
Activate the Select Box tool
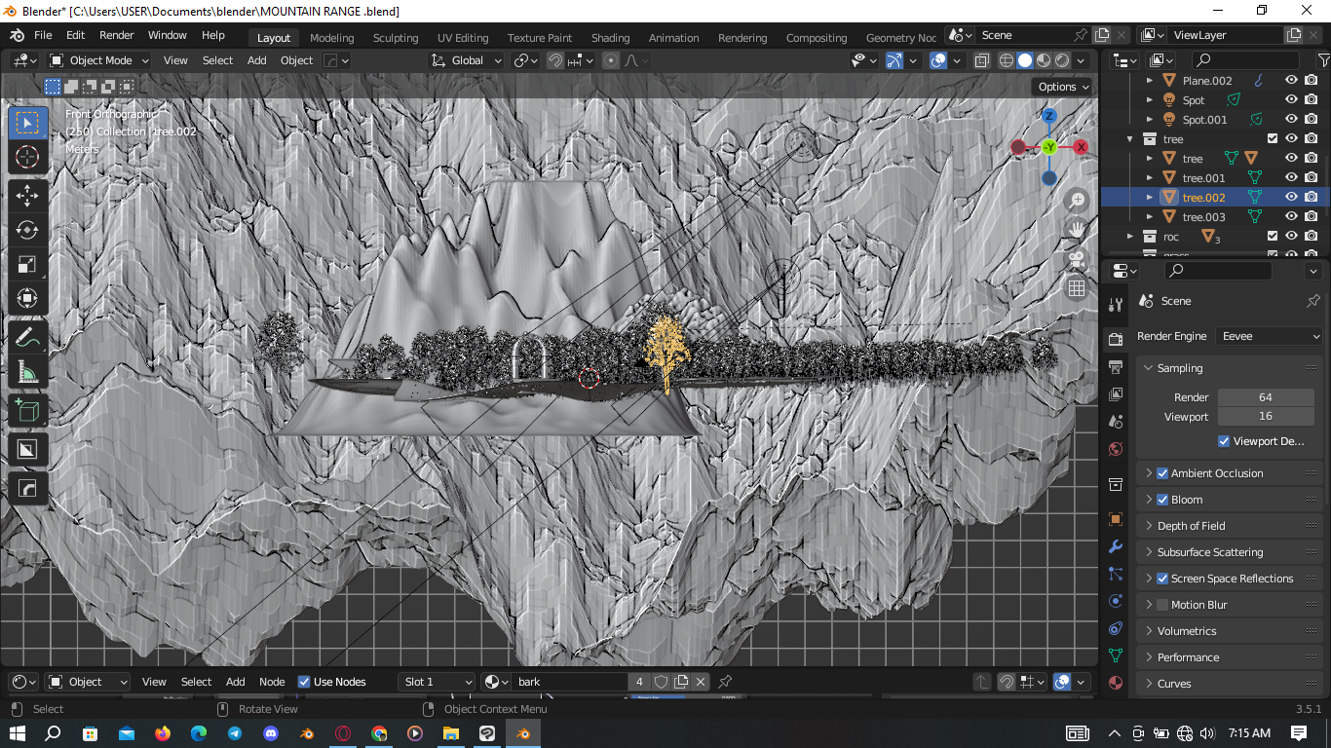pos(27,123)
